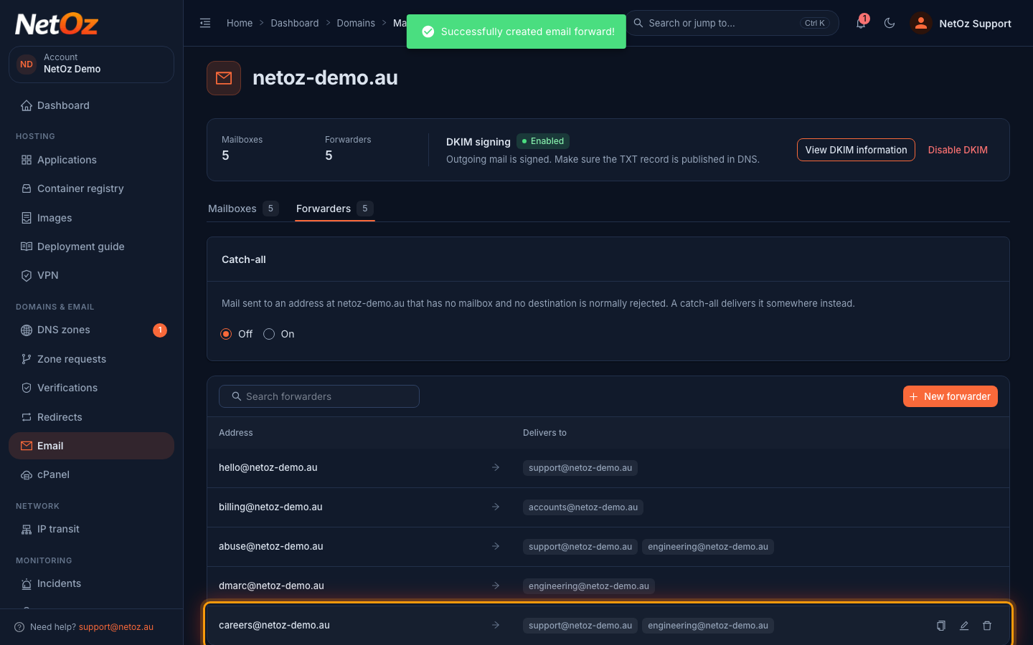Toggle dark mode with the moon icon
Screen dimensions: 1033x645
[890, 23]
